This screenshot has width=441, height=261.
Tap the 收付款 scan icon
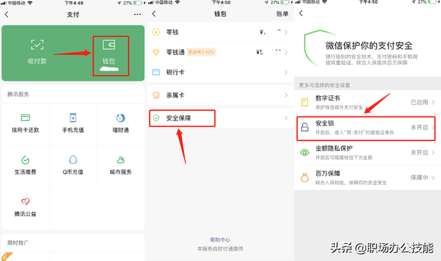[x=37, y=45]
